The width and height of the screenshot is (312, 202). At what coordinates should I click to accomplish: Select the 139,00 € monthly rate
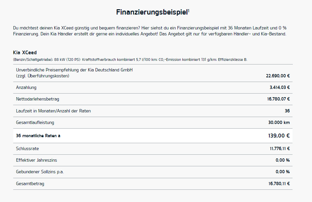tap(279, 136)
